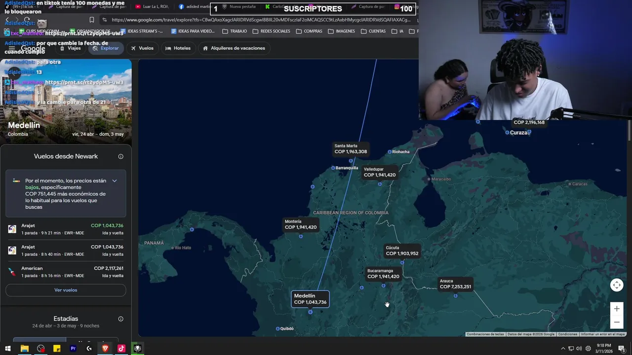Image resolution: width=632 pixels, height=355 pixels.
Task: Open the TRABAJO bookmarks folder
Action: [235, 31]
